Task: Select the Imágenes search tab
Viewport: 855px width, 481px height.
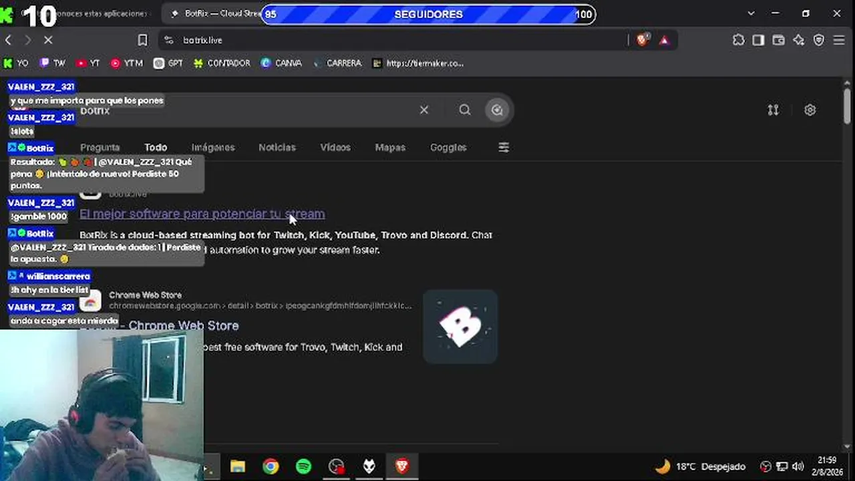Action: click(x=213, y=147)
